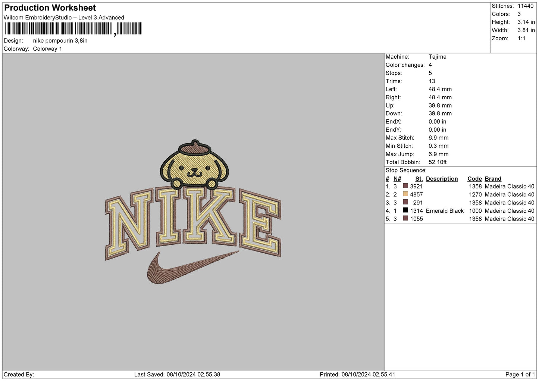Click the Zoom value 1:1
This screenshot has width=539, height=381.
pos(521,38)
